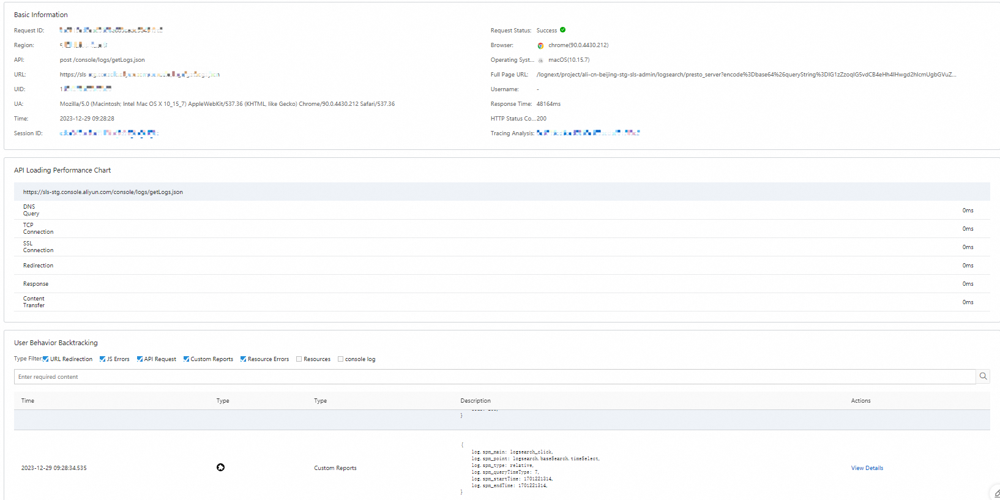Disable the API Request filter

click(140, 359)
